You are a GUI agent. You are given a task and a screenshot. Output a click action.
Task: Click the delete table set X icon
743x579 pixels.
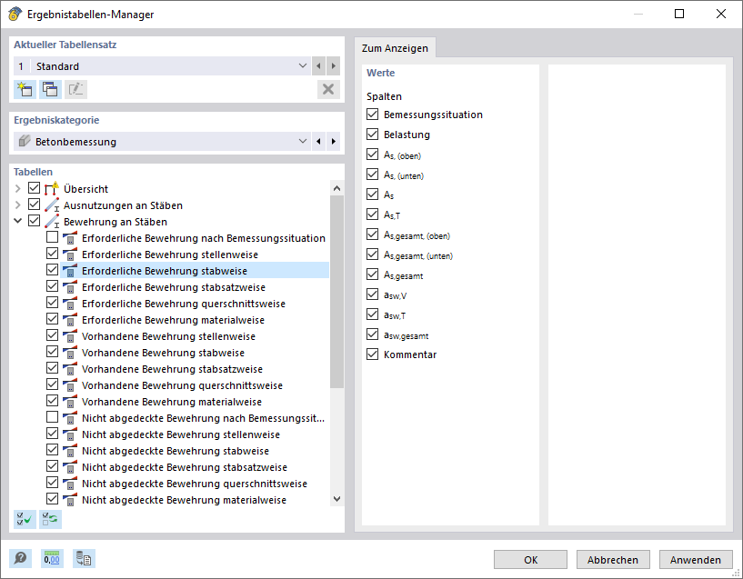[x=328, y=89]
